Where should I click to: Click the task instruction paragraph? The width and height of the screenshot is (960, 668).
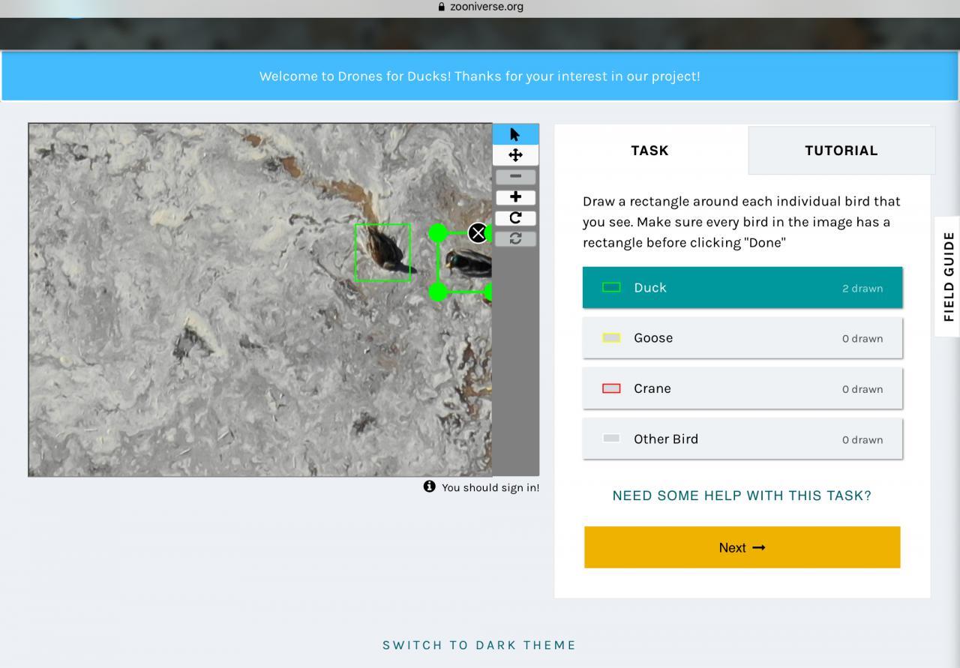click(742, 222)
